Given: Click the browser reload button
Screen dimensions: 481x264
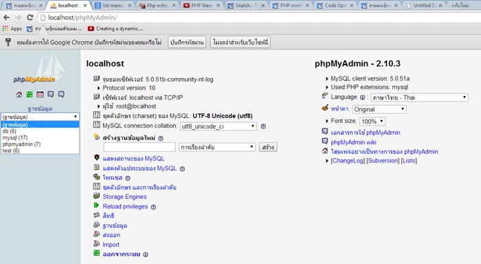Looking at the screenshot, I should tap(30, 17).
